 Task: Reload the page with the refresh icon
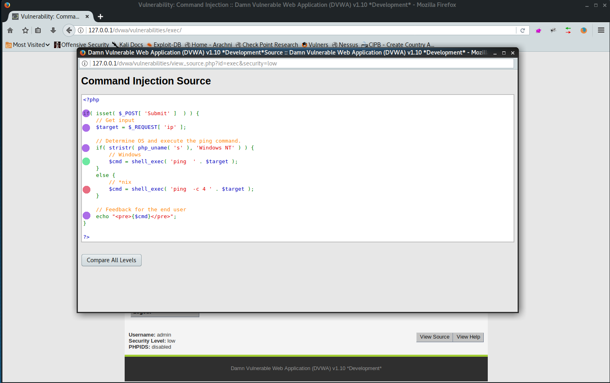[522, 30]
